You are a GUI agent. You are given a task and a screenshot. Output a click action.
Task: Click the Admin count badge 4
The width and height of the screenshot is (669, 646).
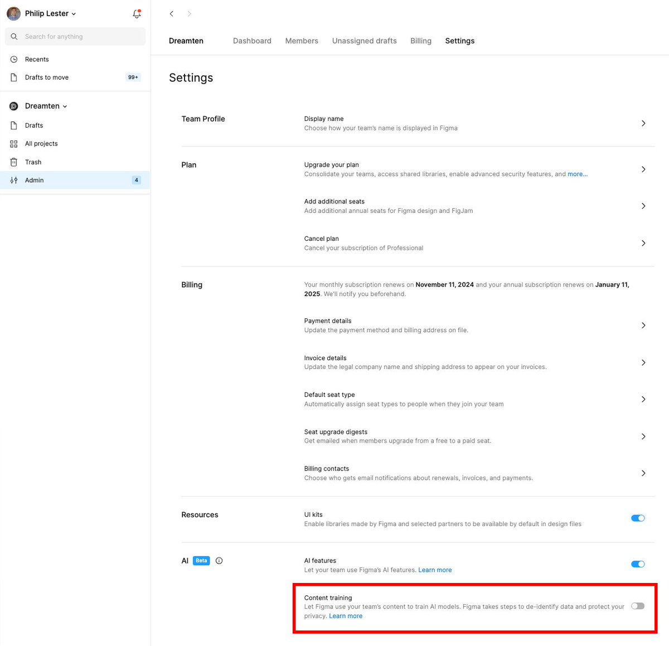[137, 180]
